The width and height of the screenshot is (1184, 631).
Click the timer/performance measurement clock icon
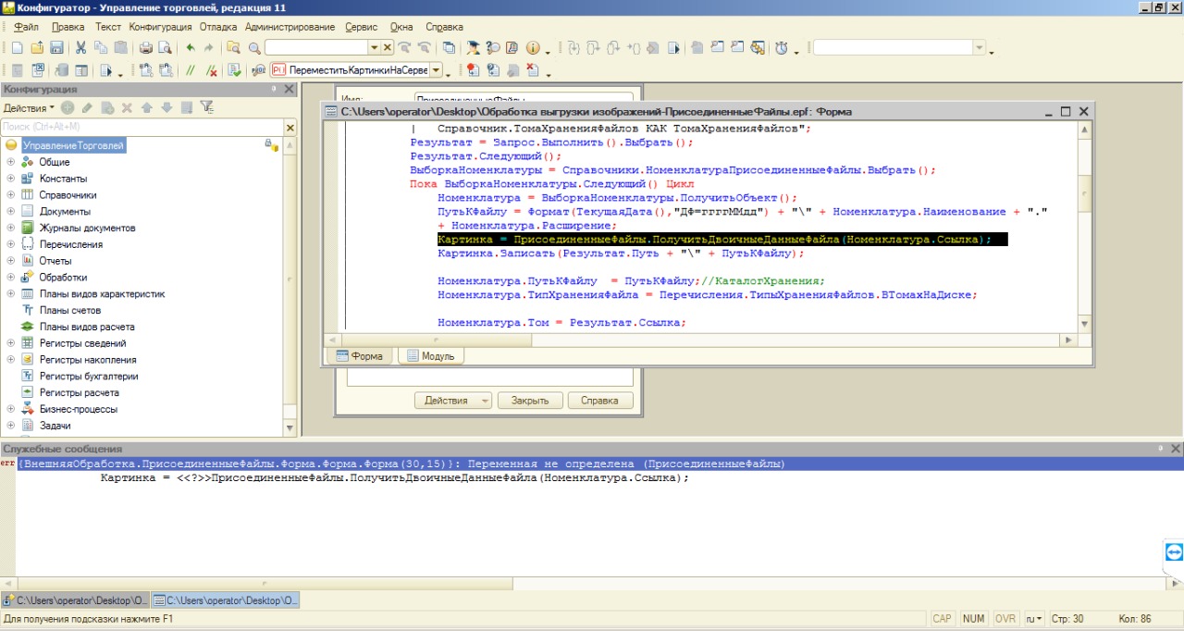pos(781,47)
